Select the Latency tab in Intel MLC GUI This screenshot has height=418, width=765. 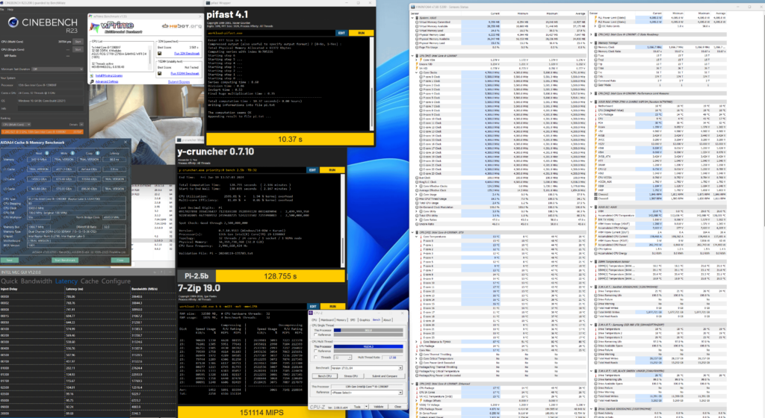[66, 281]
